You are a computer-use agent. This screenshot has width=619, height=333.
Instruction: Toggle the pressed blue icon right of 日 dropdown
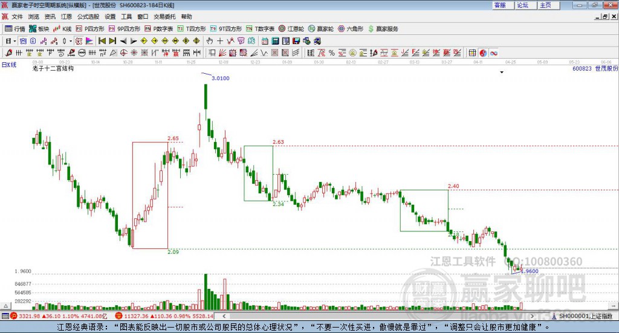pyautogui.click(x=23, y=41)
